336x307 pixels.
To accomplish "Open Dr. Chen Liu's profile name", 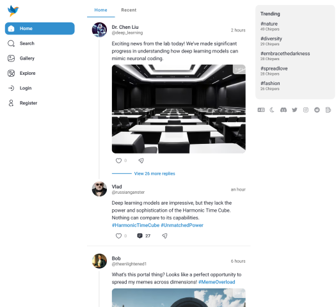I will (x=125, y=28).
